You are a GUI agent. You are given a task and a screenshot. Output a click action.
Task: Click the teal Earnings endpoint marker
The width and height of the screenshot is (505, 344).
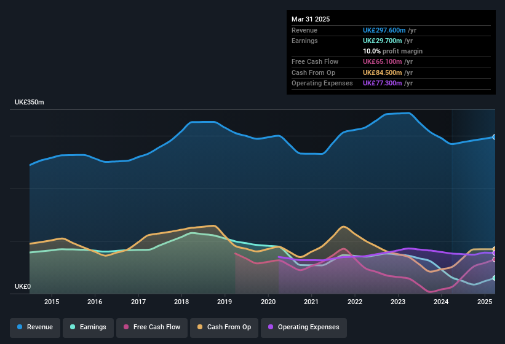[x=495, y=278]
